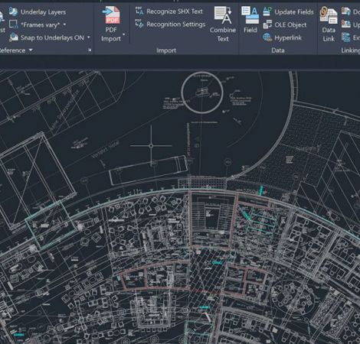Open the Reference panel dialog launcher arrow
The height and width of the screenshot is (344, 360).
90,50
